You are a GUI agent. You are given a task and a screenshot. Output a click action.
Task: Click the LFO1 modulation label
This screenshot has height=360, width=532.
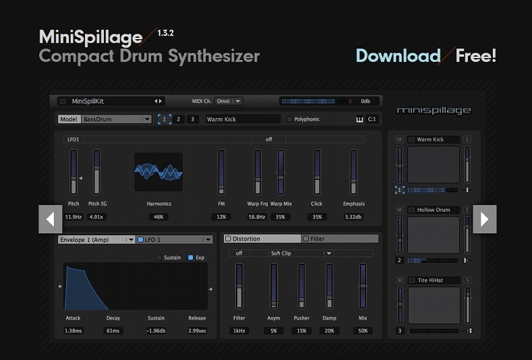click(73, 140)
